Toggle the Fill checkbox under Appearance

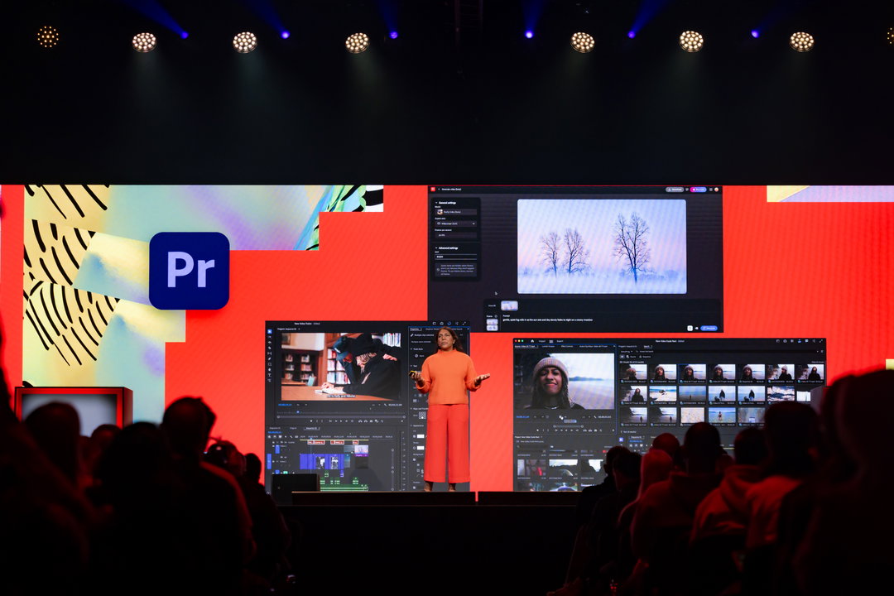pyautogui.click(x=414, y=436)
